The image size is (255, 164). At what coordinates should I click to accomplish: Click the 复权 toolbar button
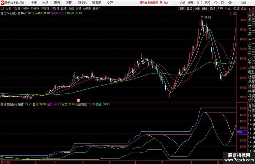point(182,8)
